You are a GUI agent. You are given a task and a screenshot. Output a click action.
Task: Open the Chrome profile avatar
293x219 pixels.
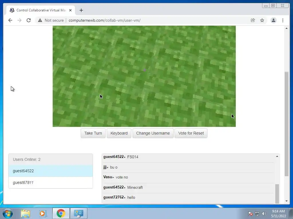pos(273,20)
